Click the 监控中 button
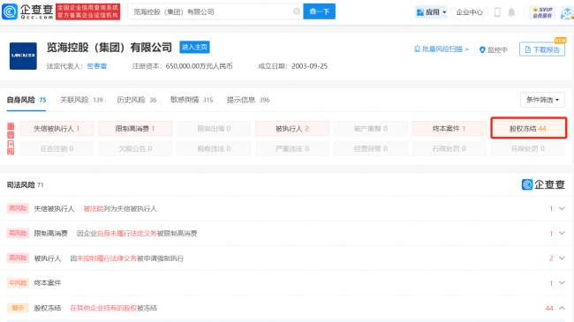 [x=494, y=49]
